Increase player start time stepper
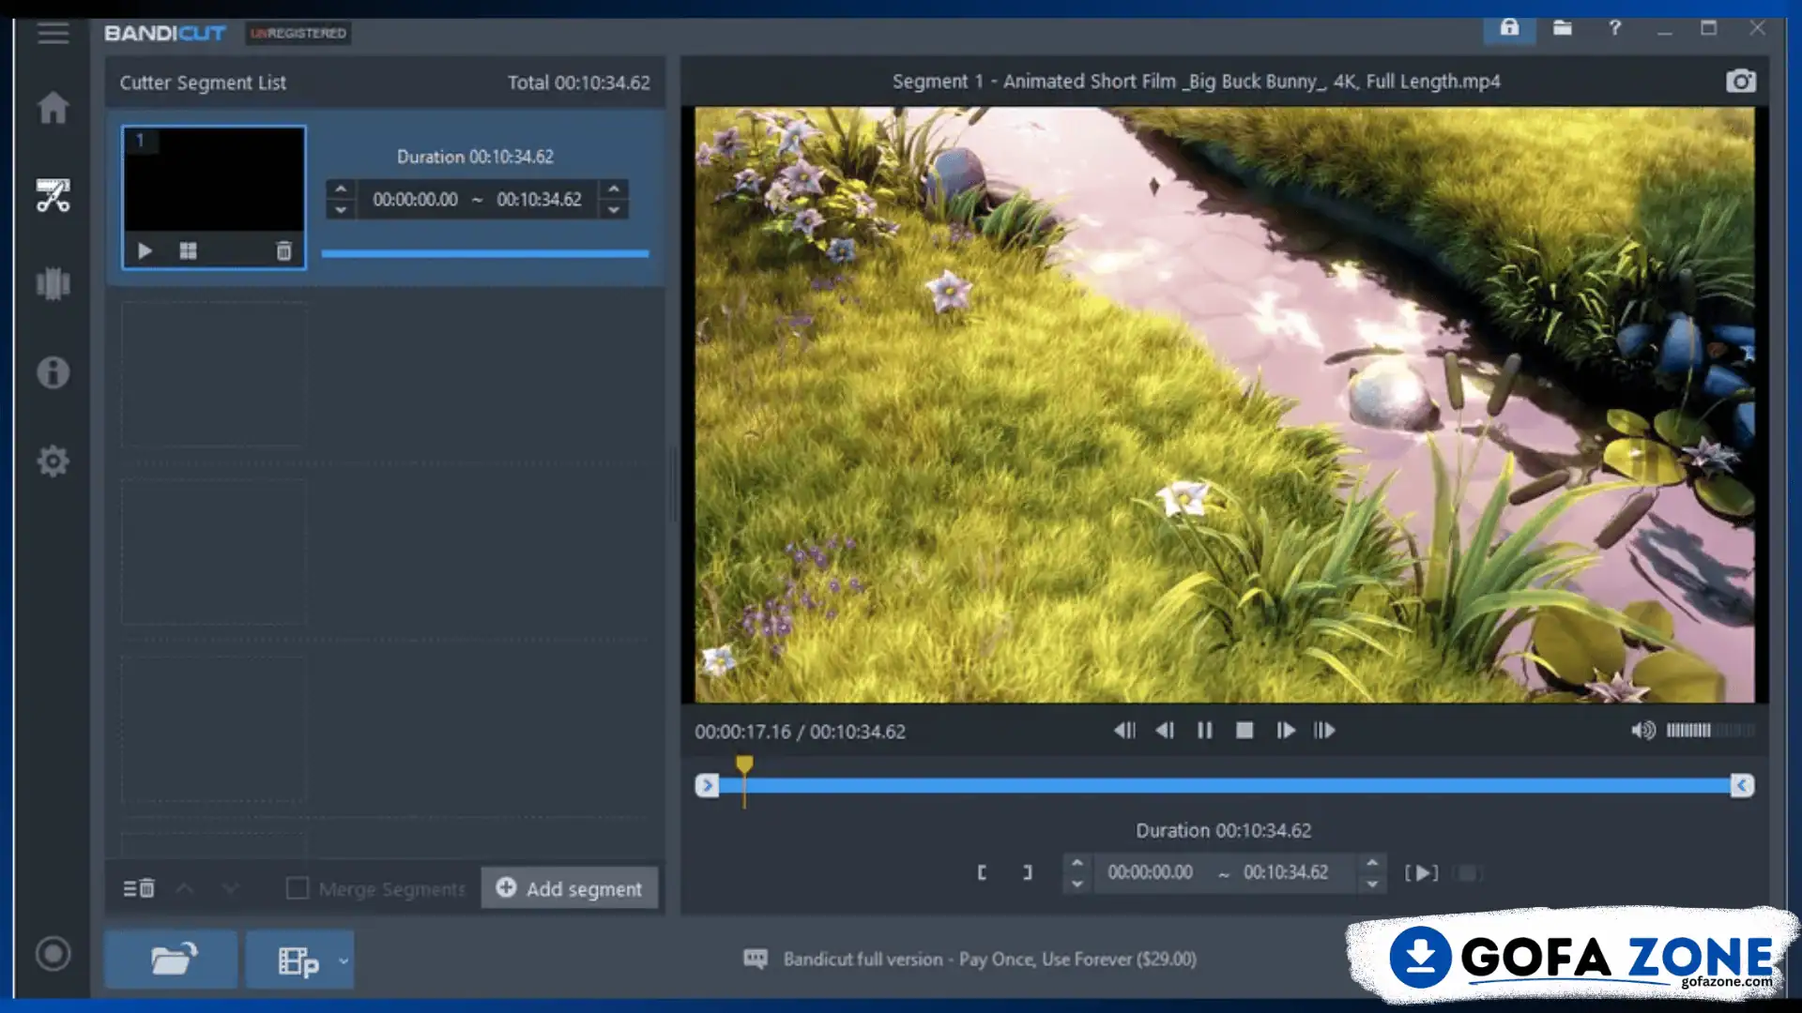 [1077, 863]
